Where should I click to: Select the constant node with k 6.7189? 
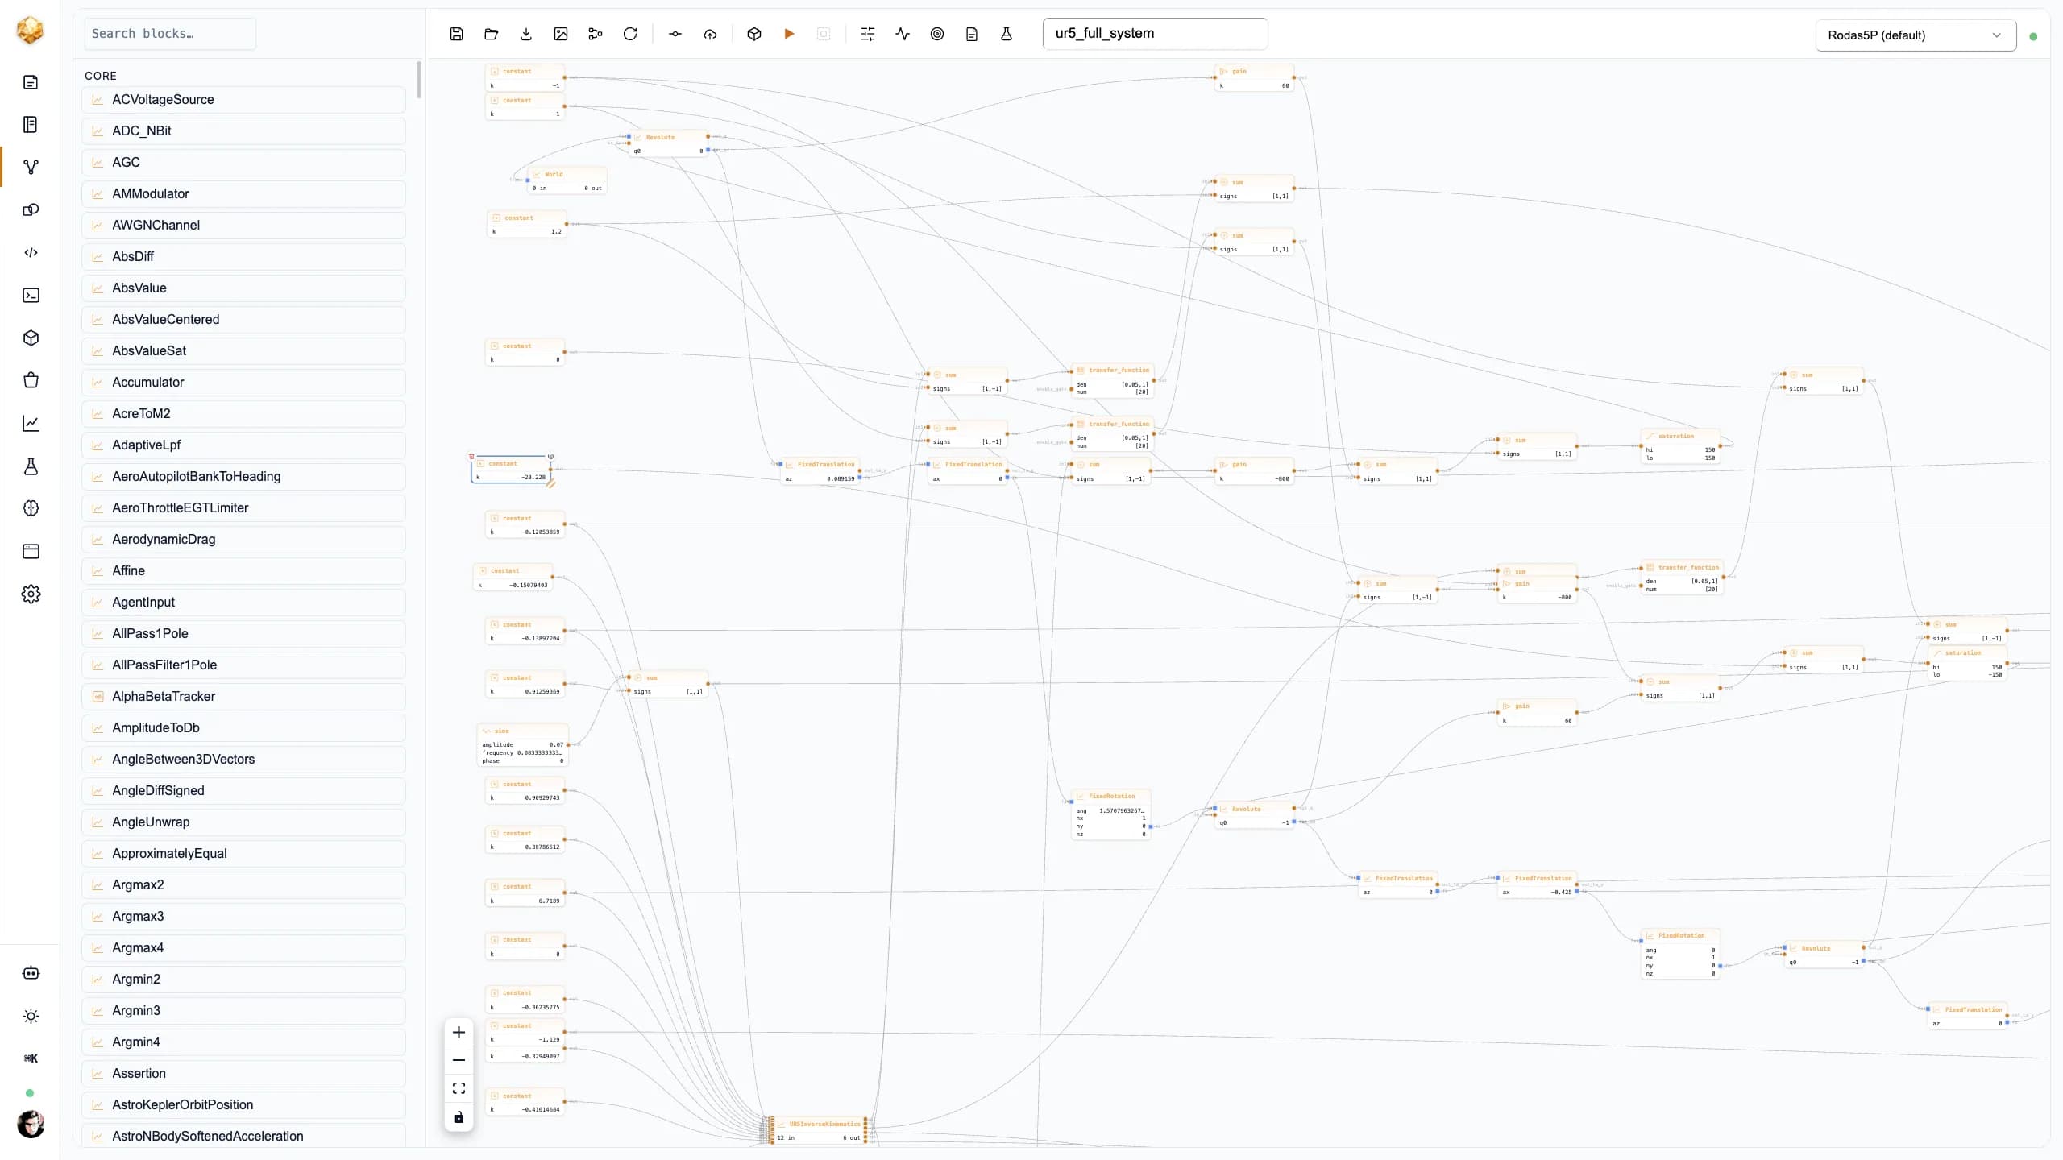click(x=525, y=893)
